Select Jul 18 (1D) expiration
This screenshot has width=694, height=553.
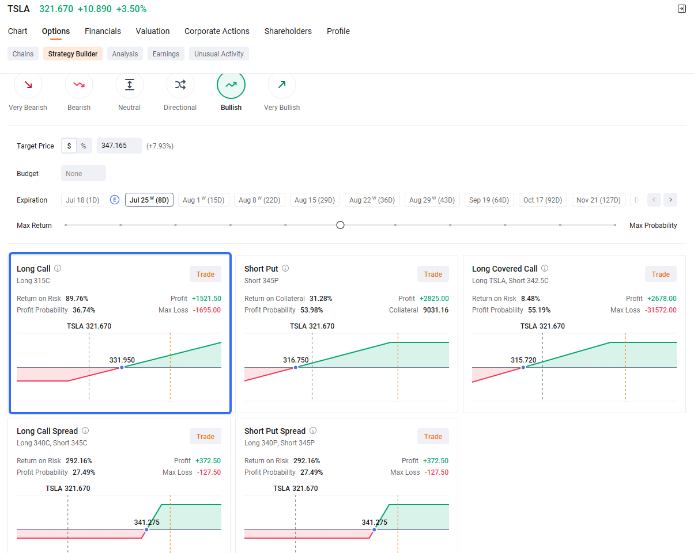click(x=82, y=200)
